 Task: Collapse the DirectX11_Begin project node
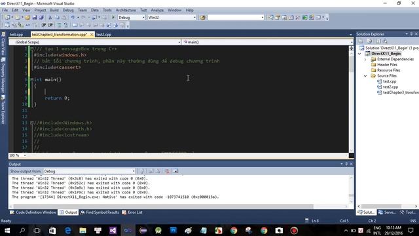point(359,54)
